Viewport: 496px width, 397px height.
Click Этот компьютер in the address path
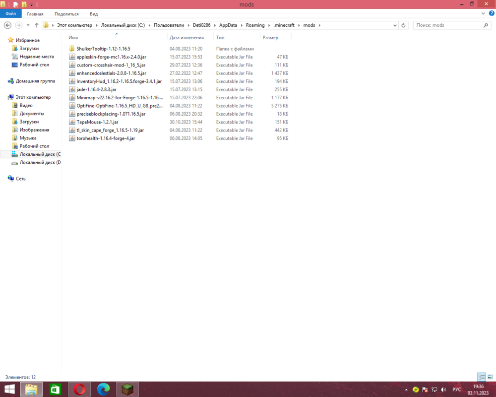(x=75, y=25)
